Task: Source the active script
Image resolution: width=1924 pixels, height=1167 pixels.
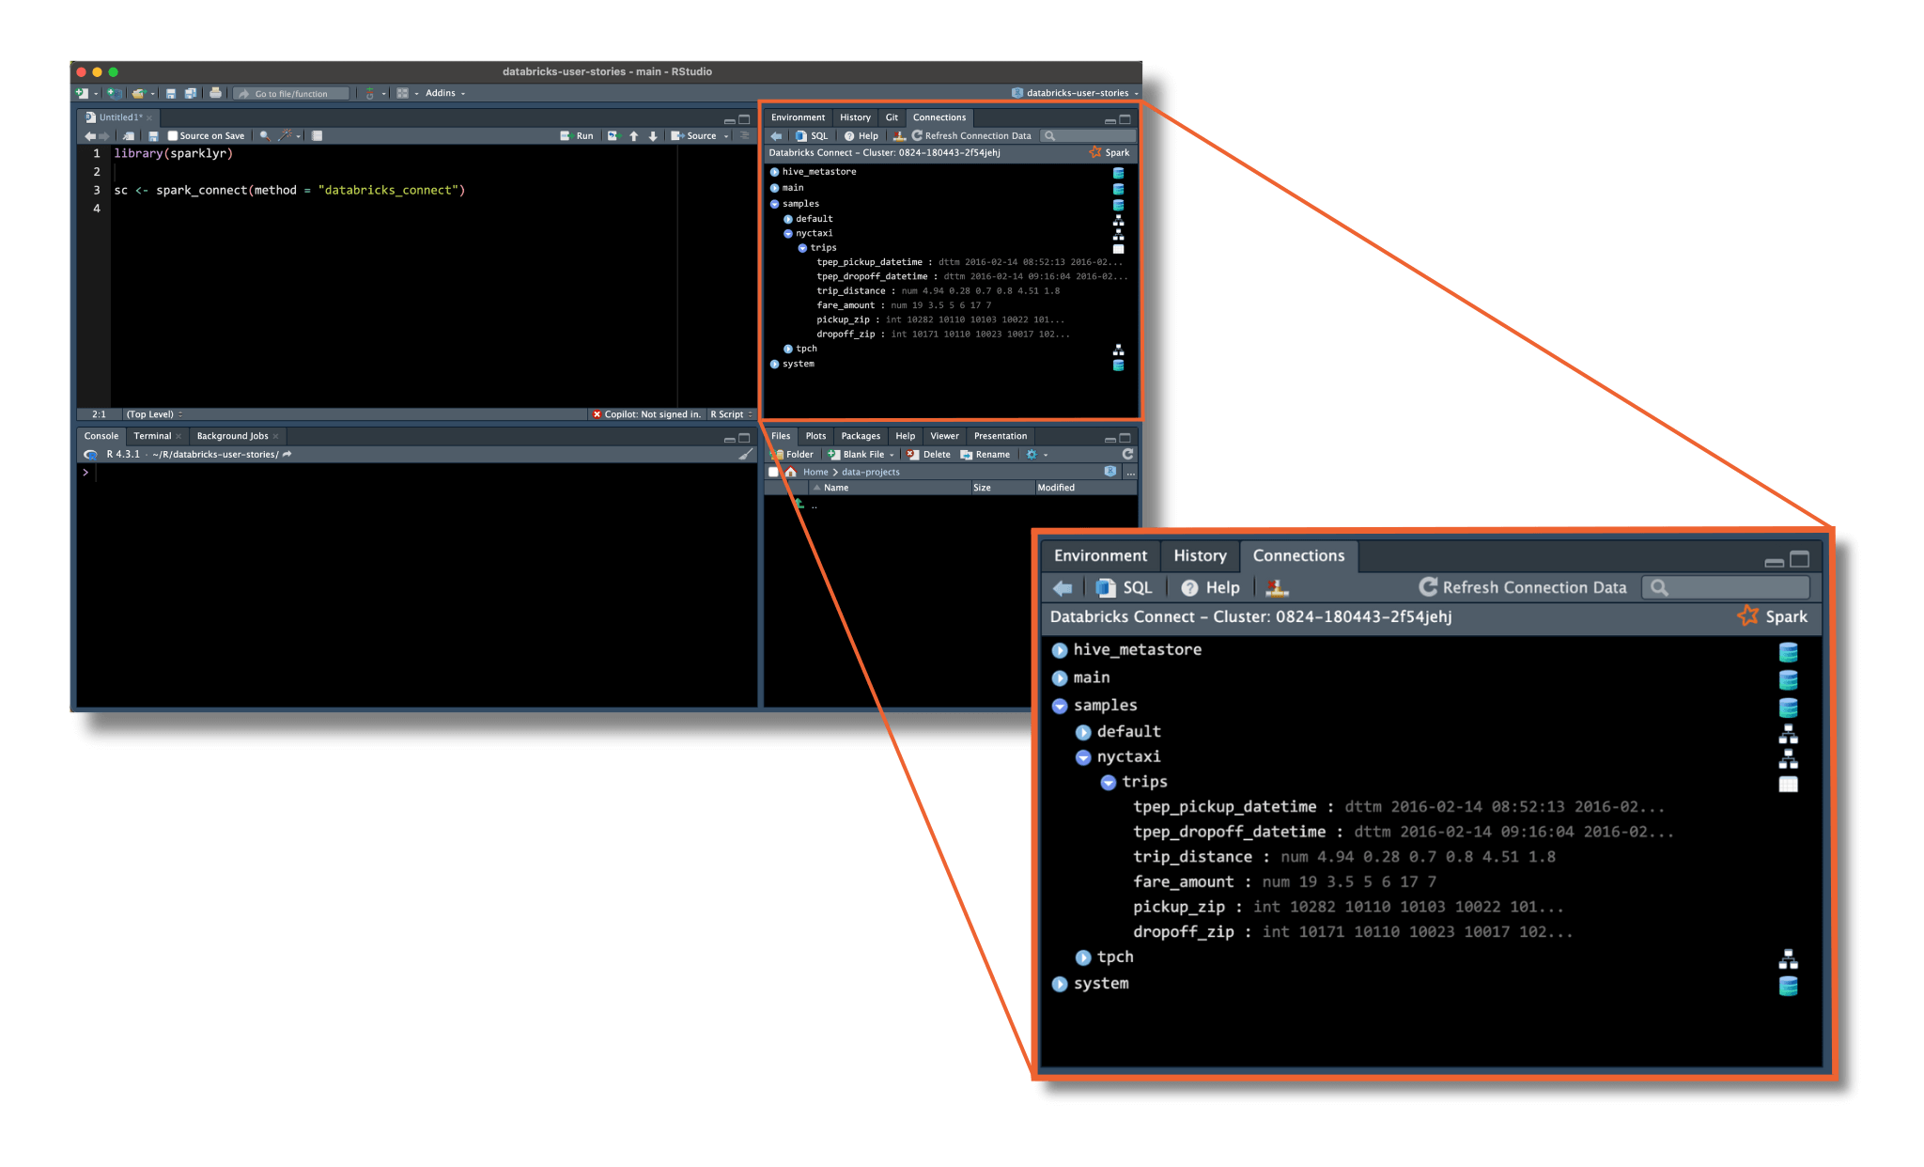Action: (693, 136)
